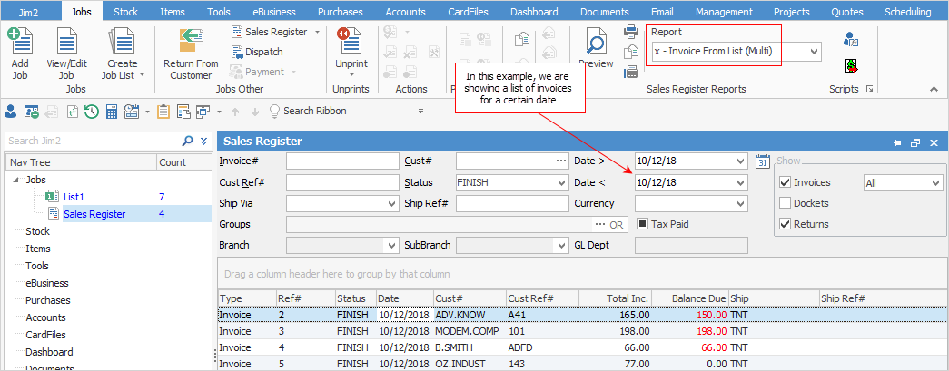Click the blue user icon in quick access toolbar
Viewport: 949px width, 371px height.
pos(10,112)
